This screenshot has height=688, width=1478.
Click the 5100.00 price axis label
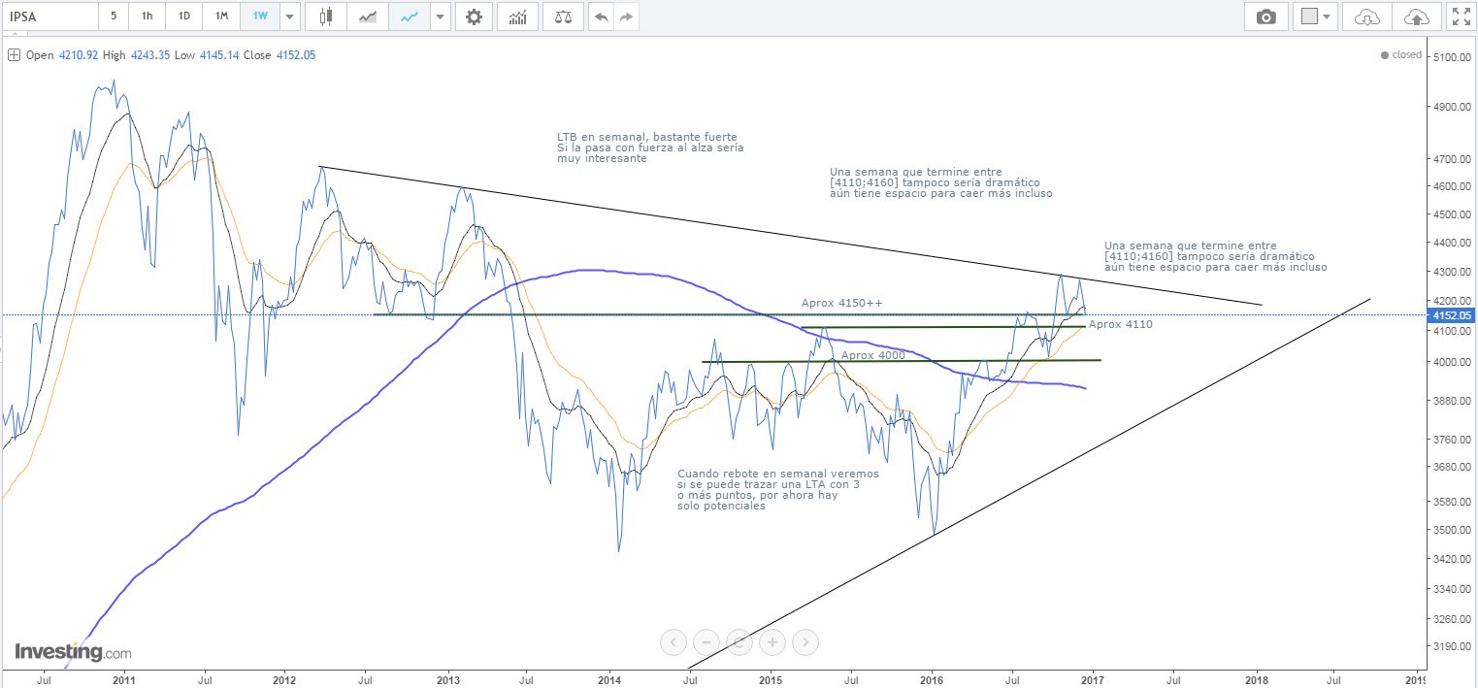1453,57
